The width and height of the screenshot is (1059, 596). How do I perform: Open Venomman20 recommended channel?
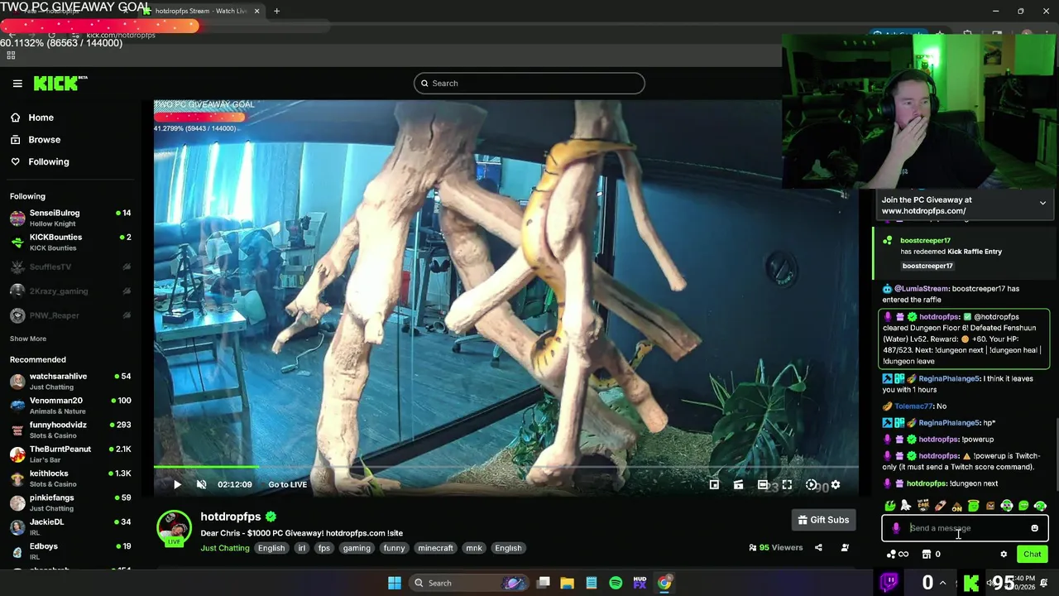tap(70, 406)
